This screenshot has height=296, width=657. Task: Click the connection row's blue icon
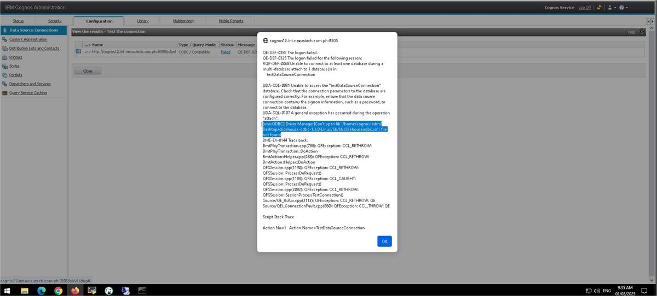click(x=78, y=52)
